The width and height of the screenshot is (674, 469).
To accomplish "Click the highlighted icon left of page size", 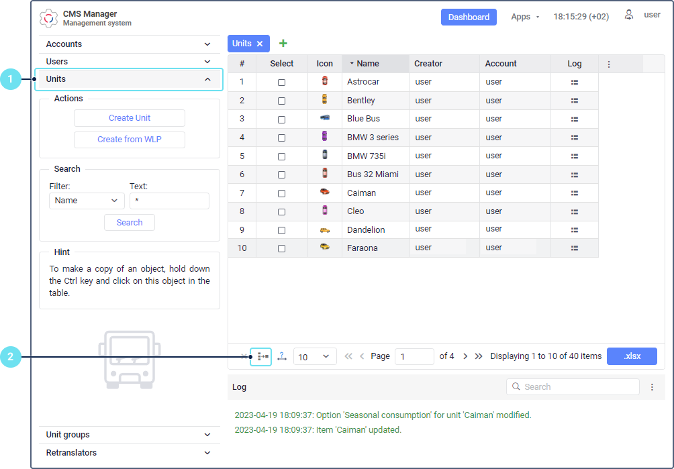I will tap(261, 356).
